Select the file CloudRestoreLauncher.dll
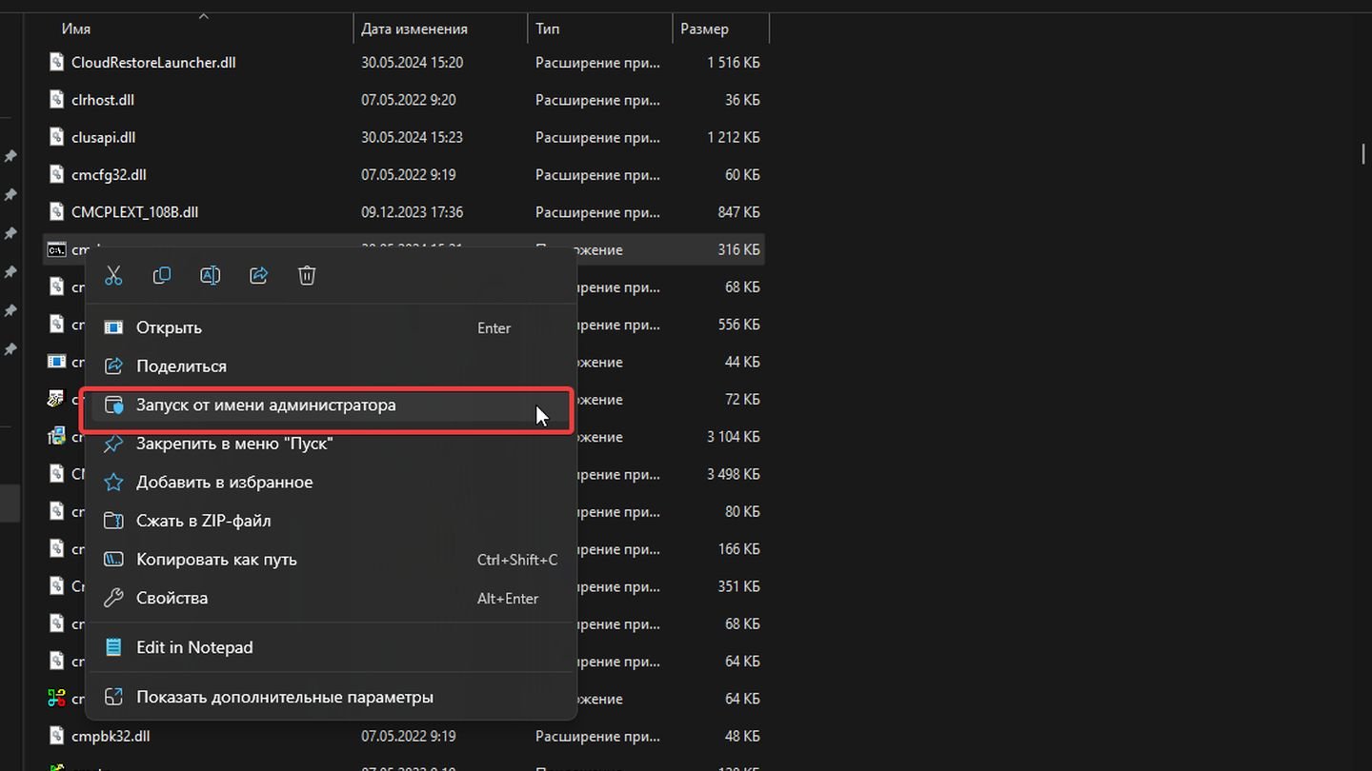1372x771 pixels. 153,63
